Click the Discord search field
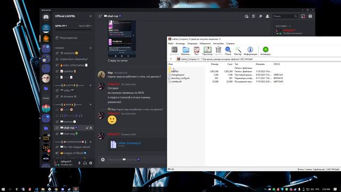Screen dimensions: 341x192 point(285,16)
